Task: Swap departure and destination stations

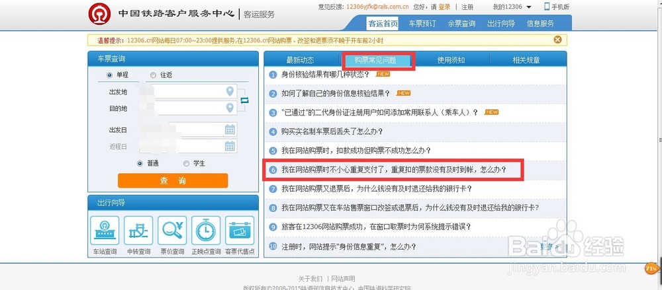Action: point(244,100)
